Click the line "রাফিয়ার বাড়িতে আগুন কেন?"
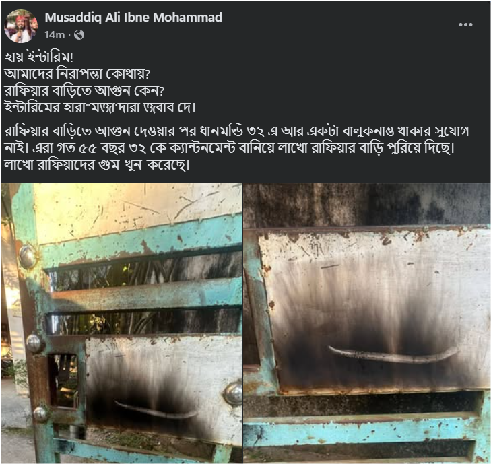This screenshot has width=491, height=464. 85,91
